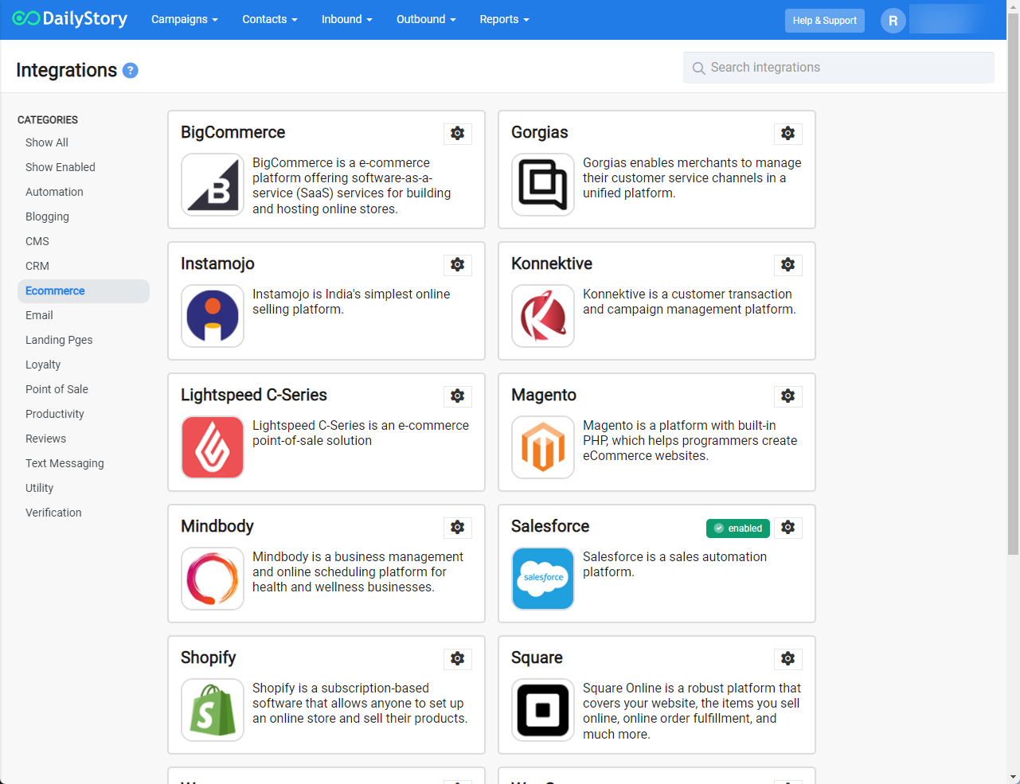Expand the Reports dropdown menu

(x=504, y=20)
